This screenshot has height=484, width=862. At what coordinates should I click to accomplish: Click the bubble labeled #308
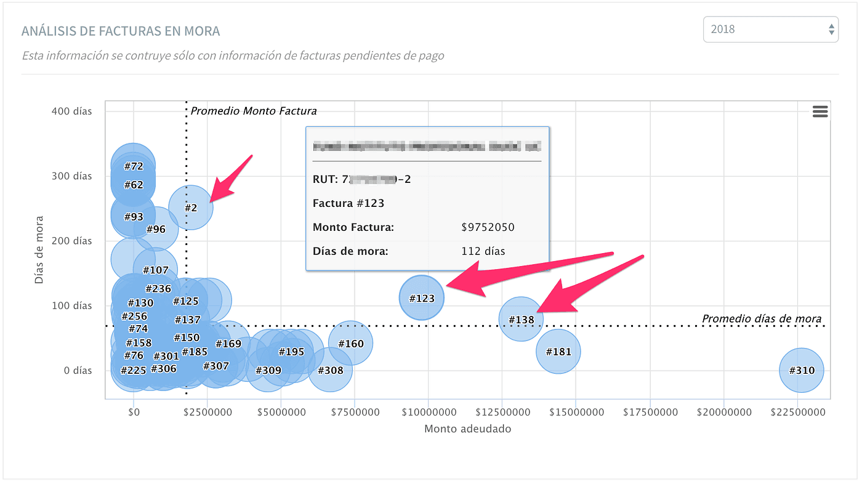click(x=331, y=370)
